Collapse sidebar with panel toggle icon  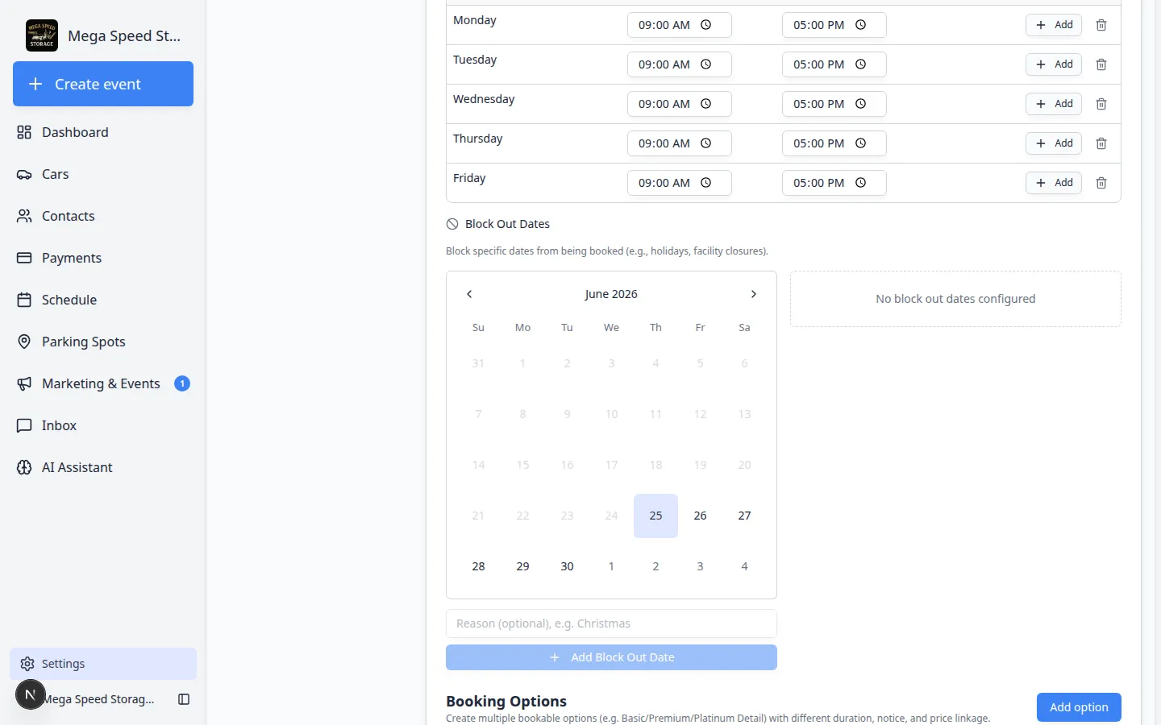pyautogui.click(x=184, y=699)
